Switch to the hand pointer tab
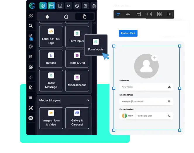 tap(84, 16)
